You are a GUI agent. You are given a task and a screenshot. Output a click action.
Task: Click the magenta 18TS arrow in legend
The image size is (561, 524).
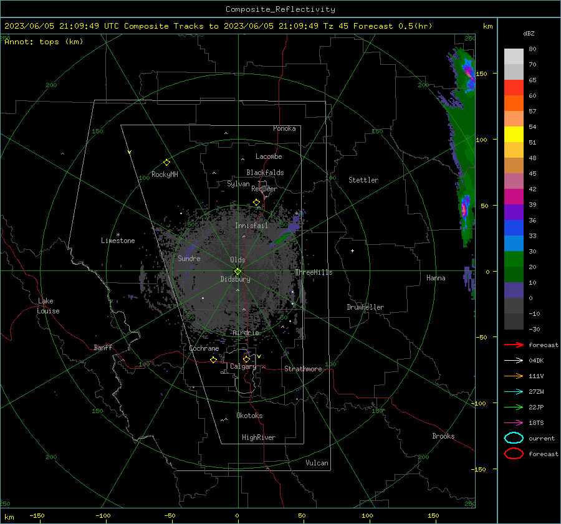(514, 423)
